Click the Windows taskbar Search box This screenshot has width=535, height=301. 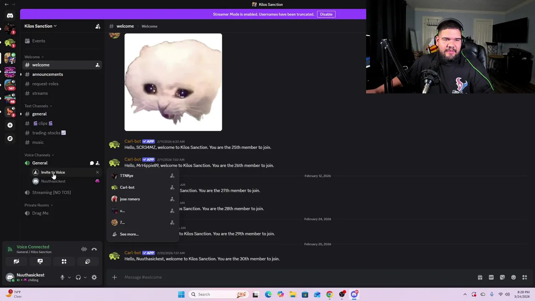218,294
